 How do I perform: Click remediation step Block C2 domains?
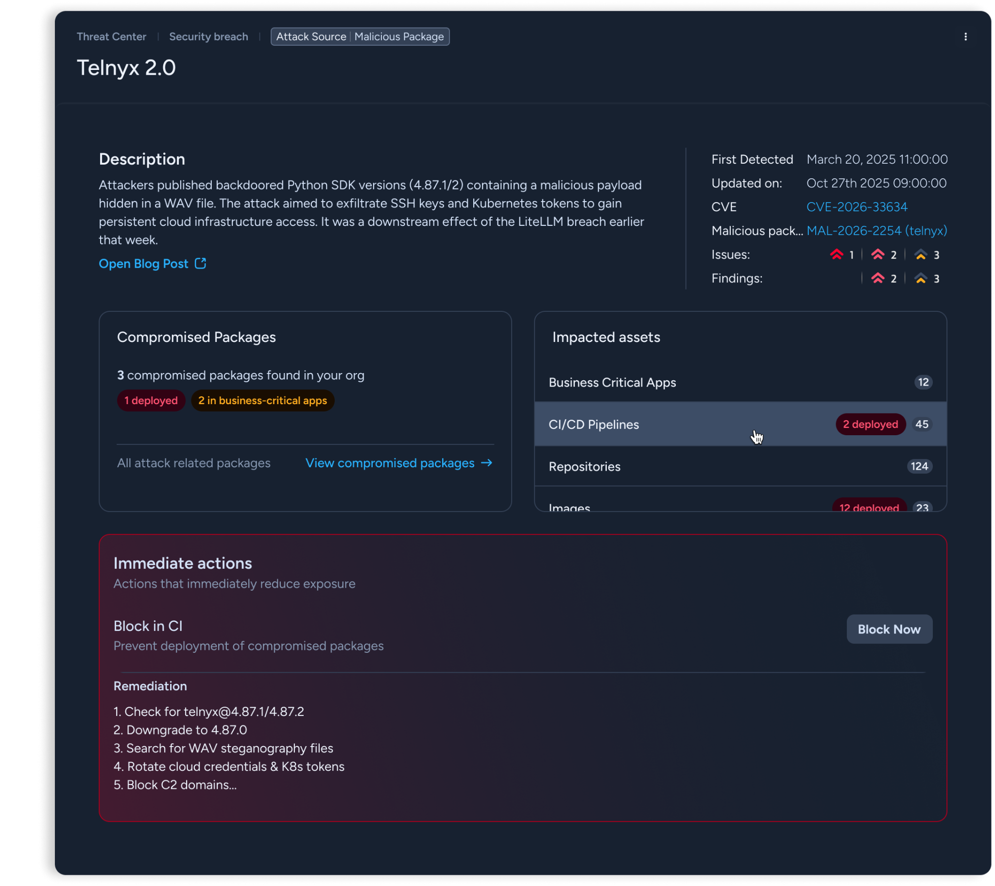pyautogui.click(x=175, y=784)
